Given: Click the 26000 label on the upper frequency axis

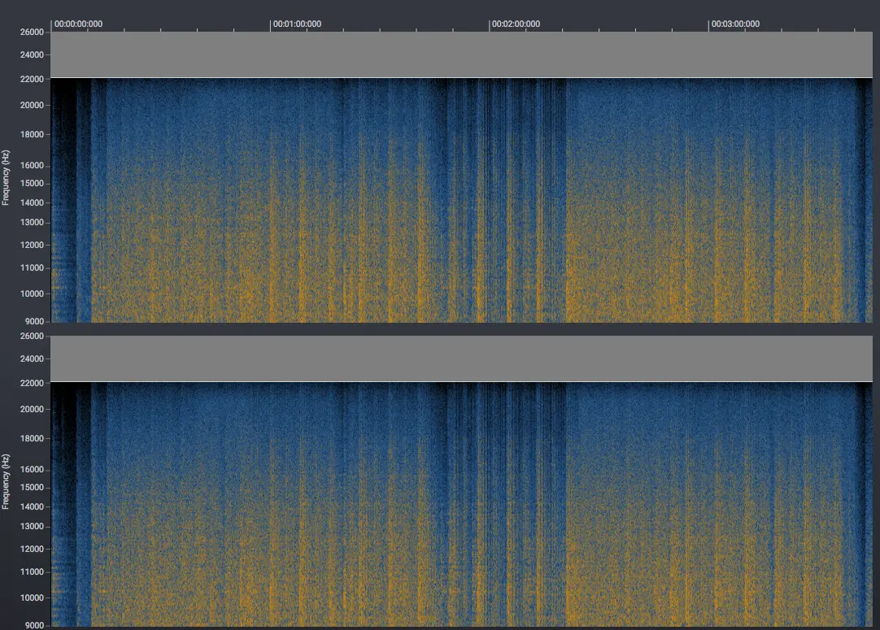Looking at the screenshot, I should (x=33, y=33).
